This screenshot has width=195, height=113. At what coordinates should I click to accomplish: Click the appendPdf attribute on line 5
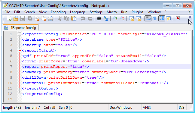[x=83, y=56]
